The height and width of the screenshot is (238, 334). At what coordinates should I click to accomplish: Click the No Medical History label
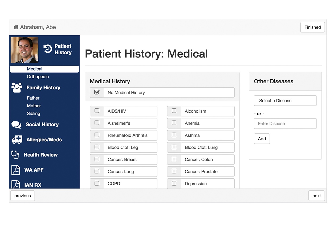(126, 93)
